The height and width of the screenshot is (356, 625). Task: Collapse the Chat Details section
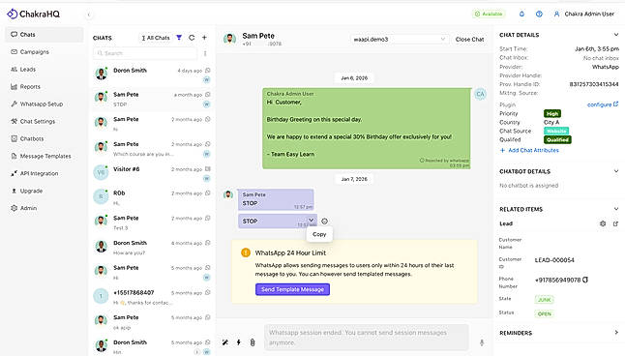pyautogui.click(x=616, y=35)
